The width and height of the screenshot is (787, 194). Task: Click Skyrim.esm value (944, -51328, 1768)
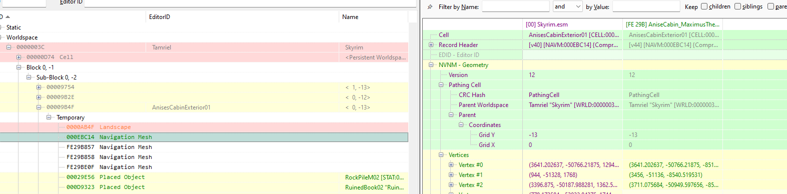553,175
